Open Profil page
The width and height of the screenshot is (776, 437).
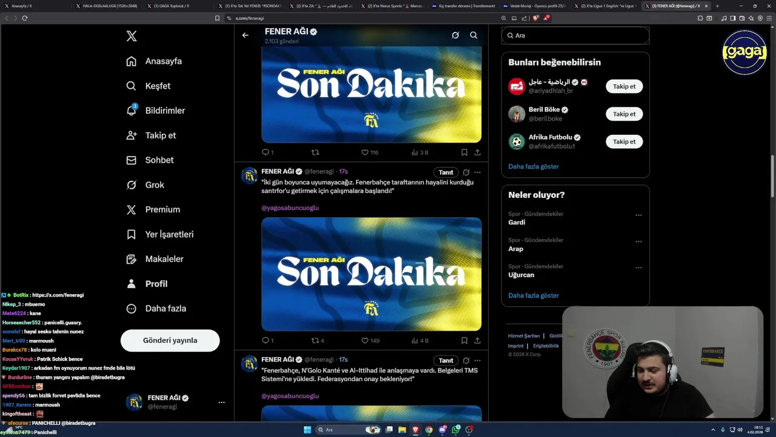pos(147,284)
